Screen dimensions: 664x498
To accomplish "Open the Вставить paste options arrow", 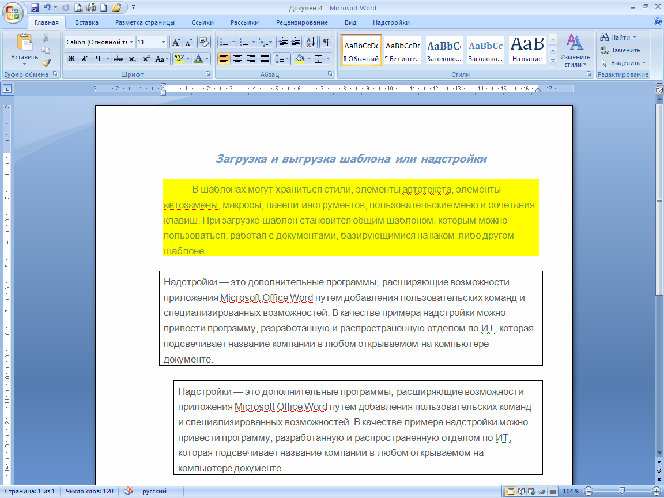I will tap(24, 65).
